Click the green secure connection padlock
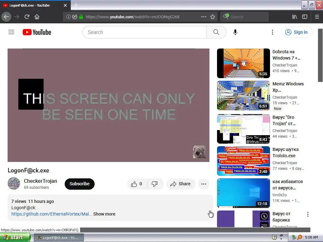The image size is (323, 242). [81, 17]
